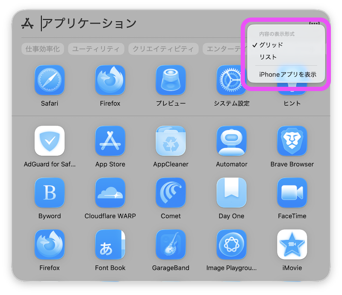This screenshot has width=342, height=295.
Task: Open the プレビュー app
Action: tap(171, 80)
